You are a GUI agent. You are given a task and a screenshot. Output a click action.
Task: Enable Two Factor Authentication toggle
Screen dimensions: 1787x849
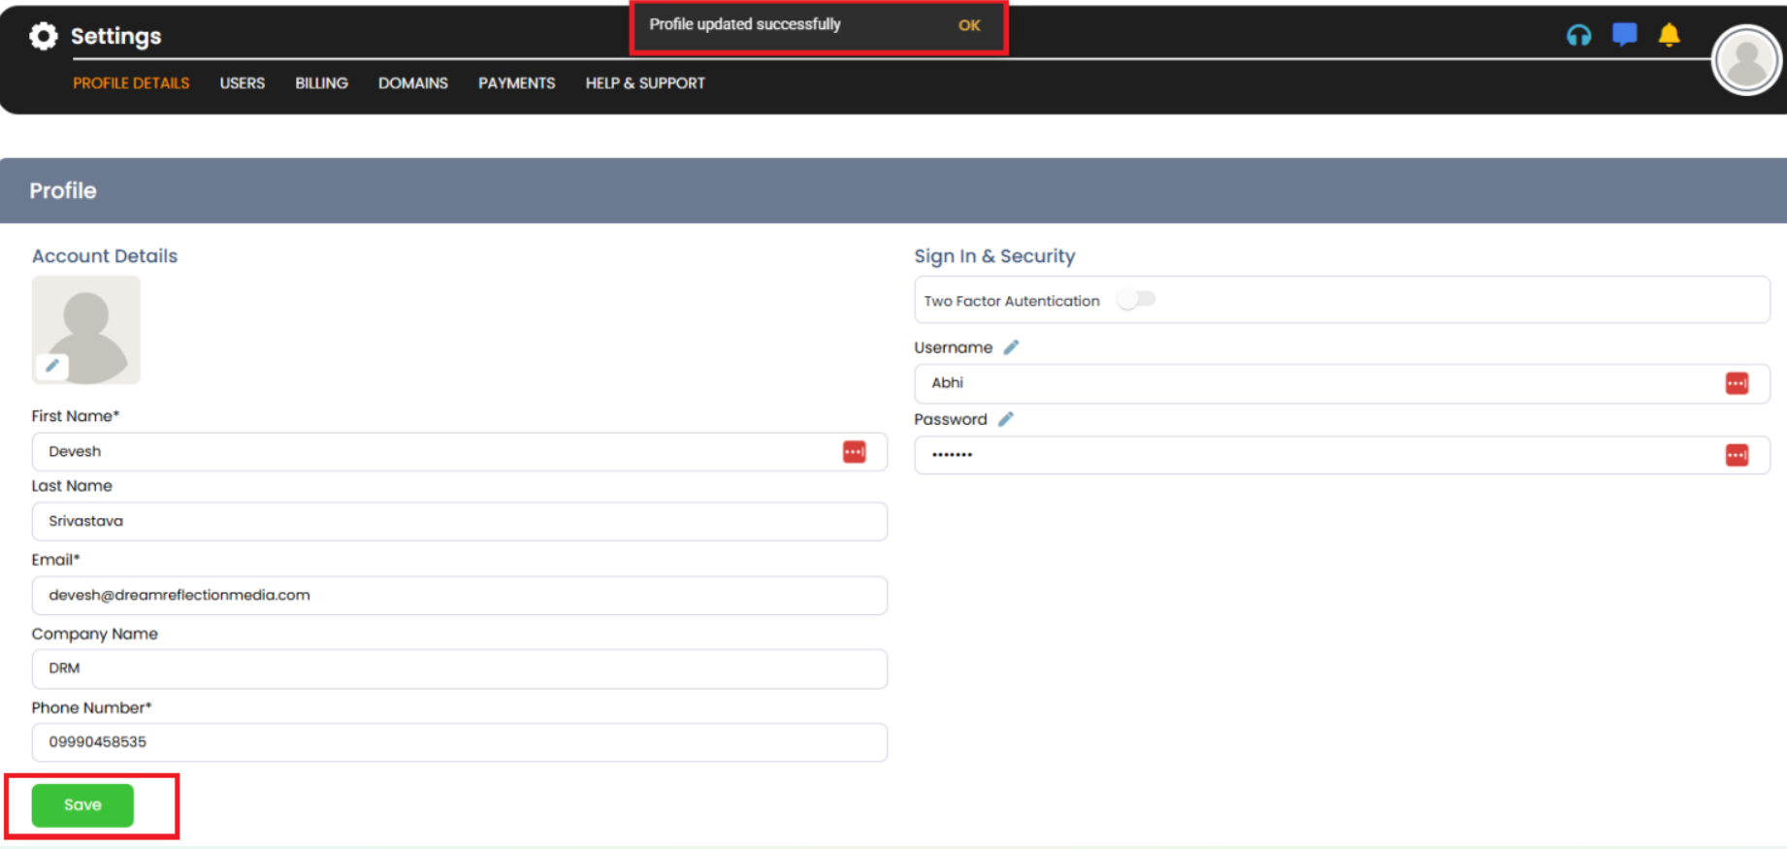(x=1135, y=300)
